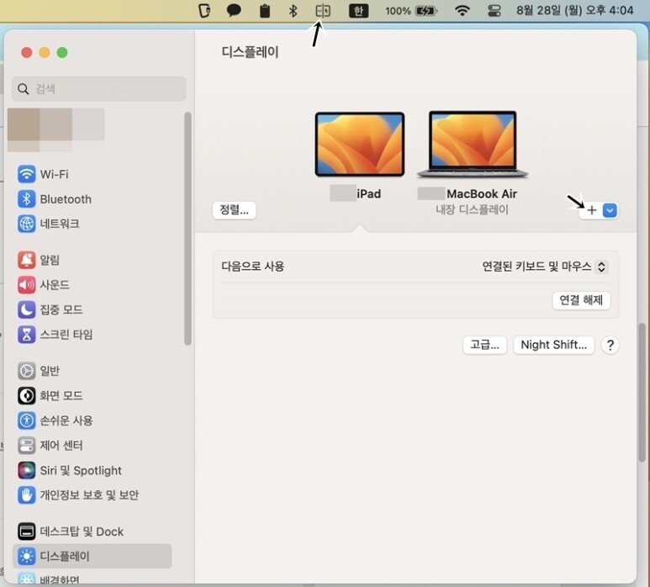This screenshot has width=650, height=587.
Task: Open 데스크탑 및 Dock settings
Action: tap(71, 531)
